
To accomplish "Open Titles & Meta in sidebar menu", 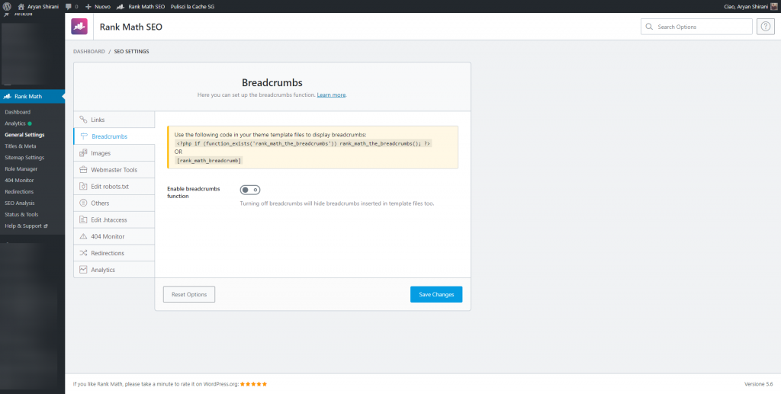I will click(x=21, y=146).
